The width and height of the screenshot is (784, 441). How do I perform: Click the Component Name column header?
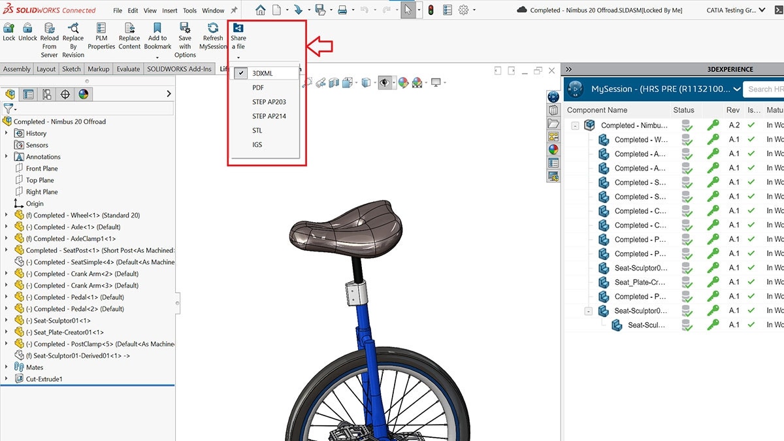click(x=597, y=110)
